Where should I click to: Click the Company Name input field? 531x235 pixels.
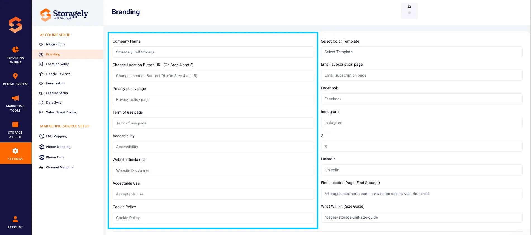[x=213, y=52]
